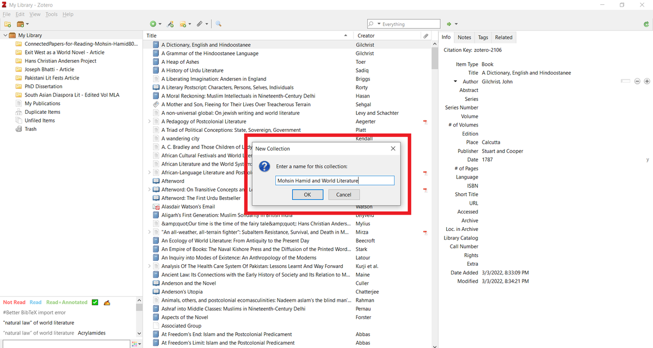Switch to the Notes tab
This screenshot has width=653, height=348.
coord(464,38)
